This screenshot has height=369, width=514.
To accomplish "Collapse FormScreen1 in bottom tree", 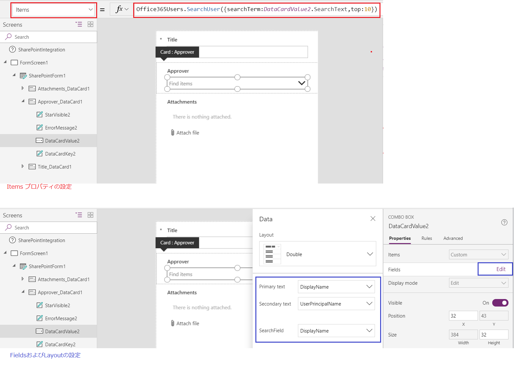I will pos(5,253).
